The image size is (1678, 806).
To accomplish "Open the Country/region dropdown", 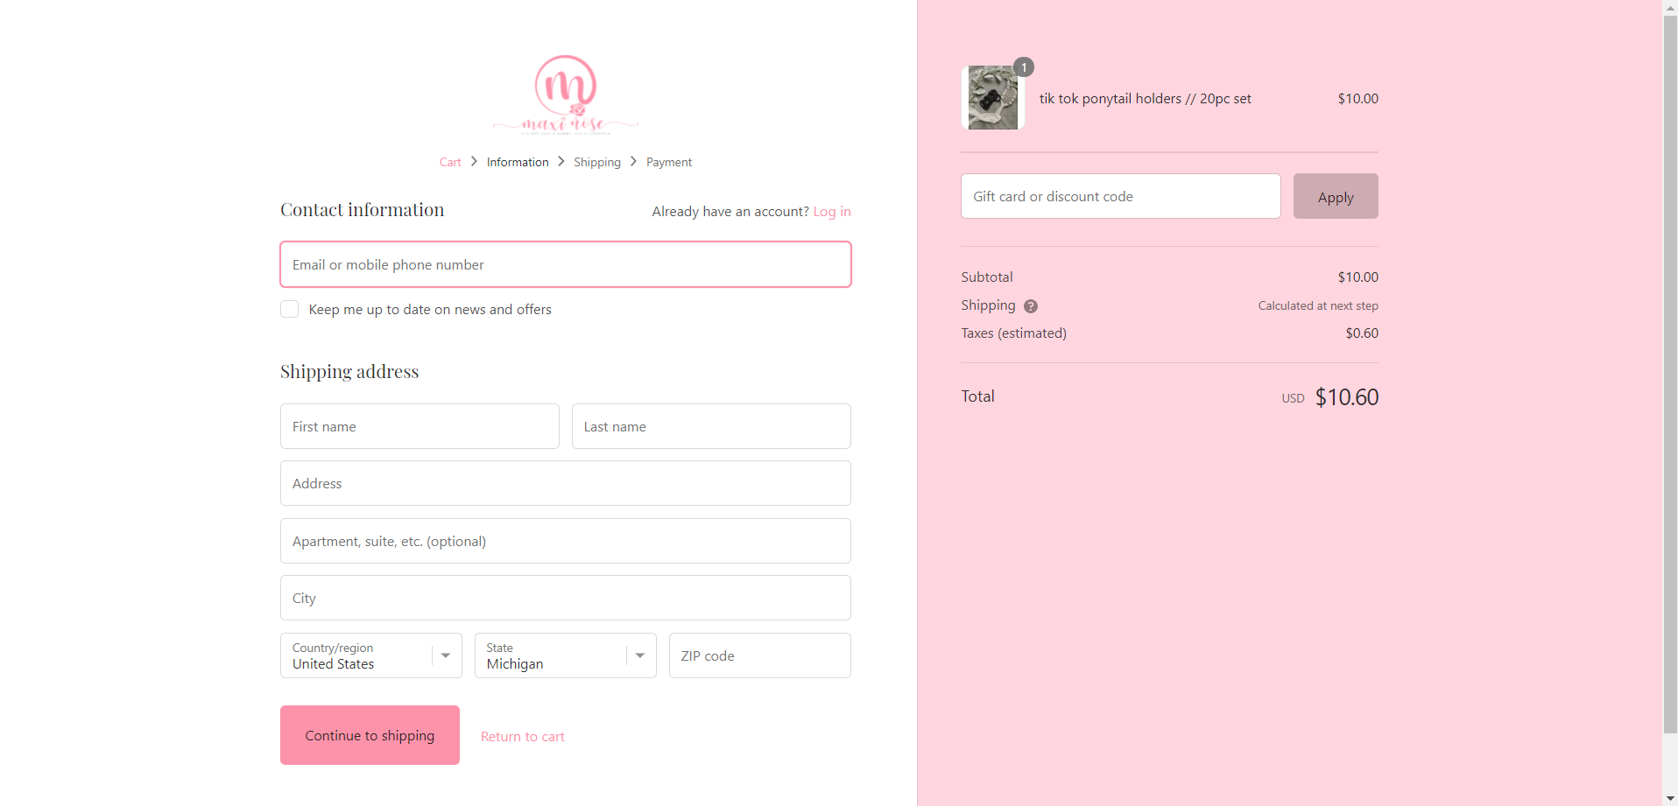I will click(x=370, y=655).
